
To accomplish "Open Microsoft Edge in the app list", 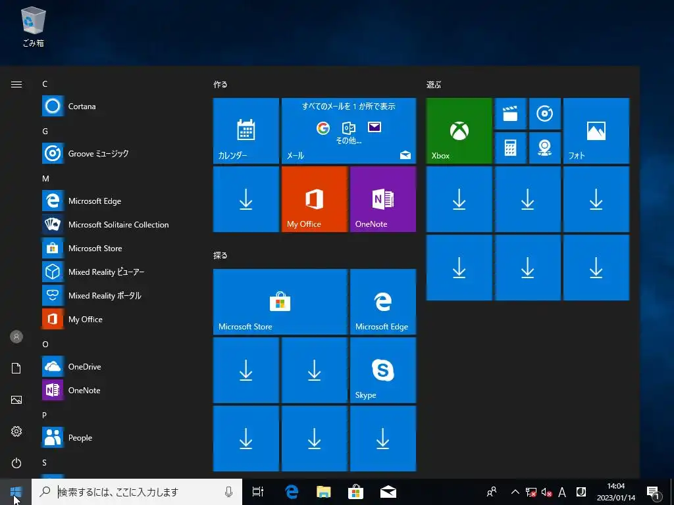I will pyautogui.click(x=116, y=201).
